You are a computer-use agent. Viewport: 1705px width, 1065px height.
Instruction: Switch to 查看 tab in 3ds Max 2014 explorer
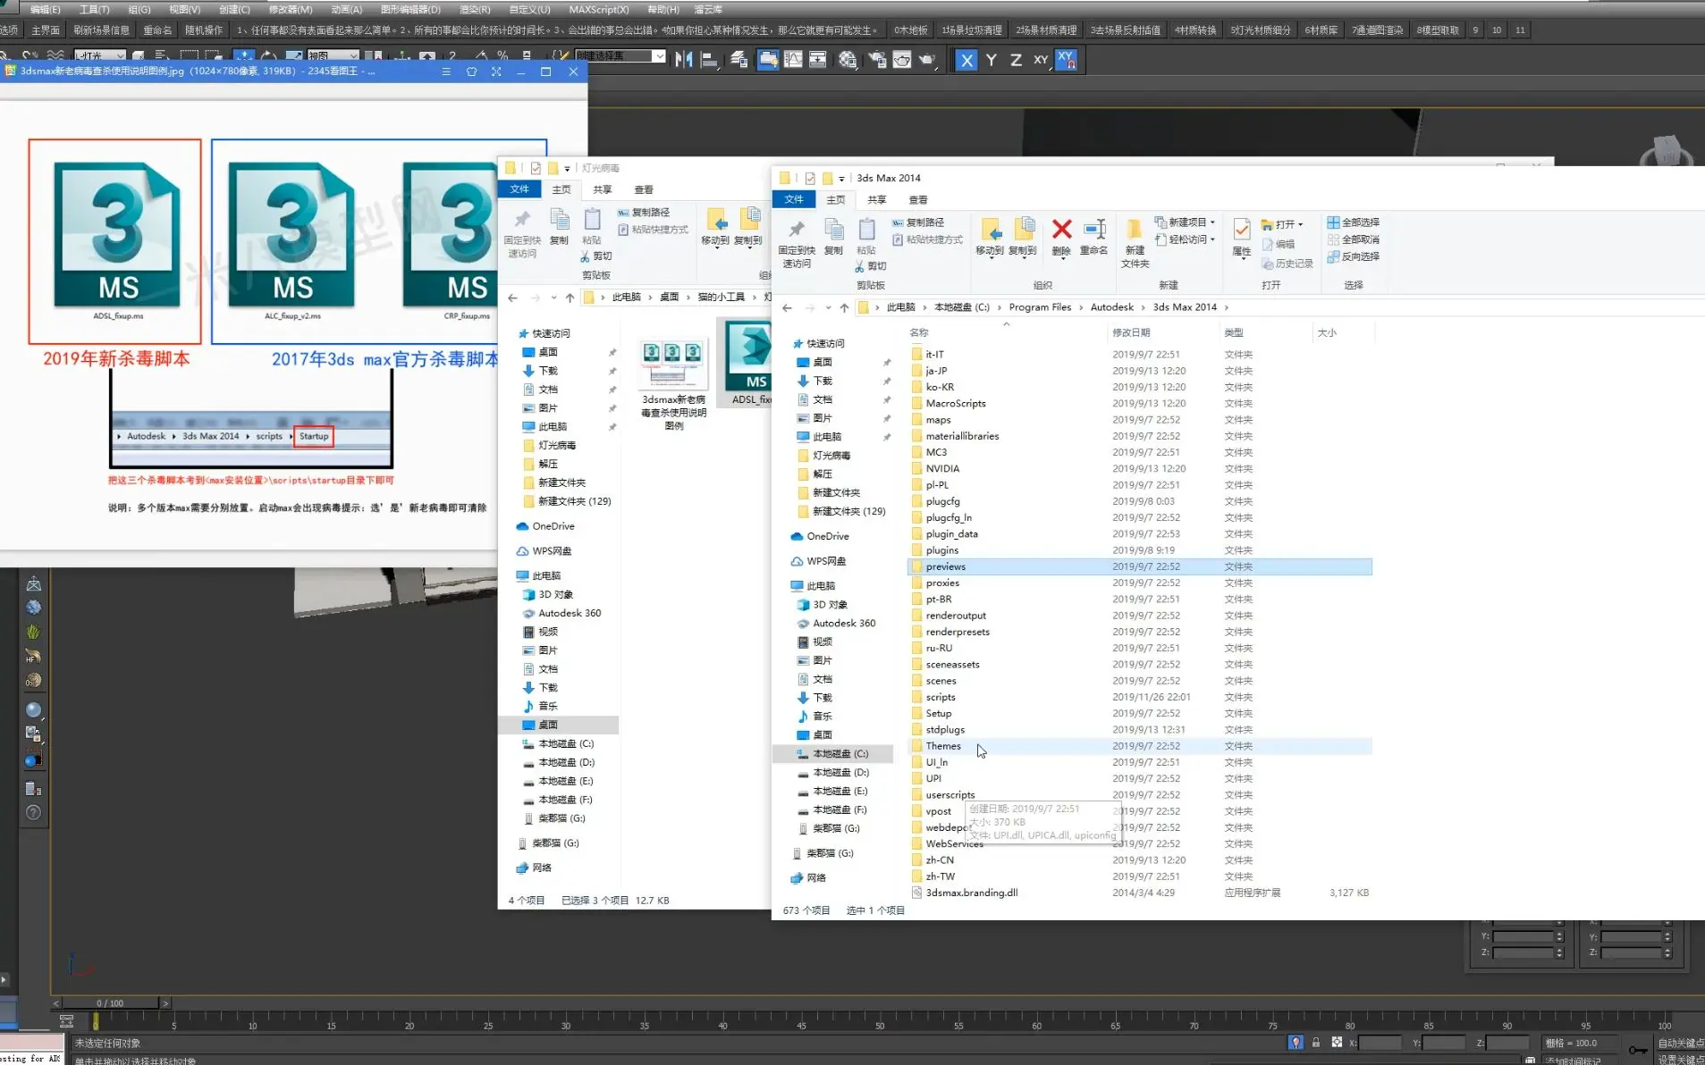point(918,200)
